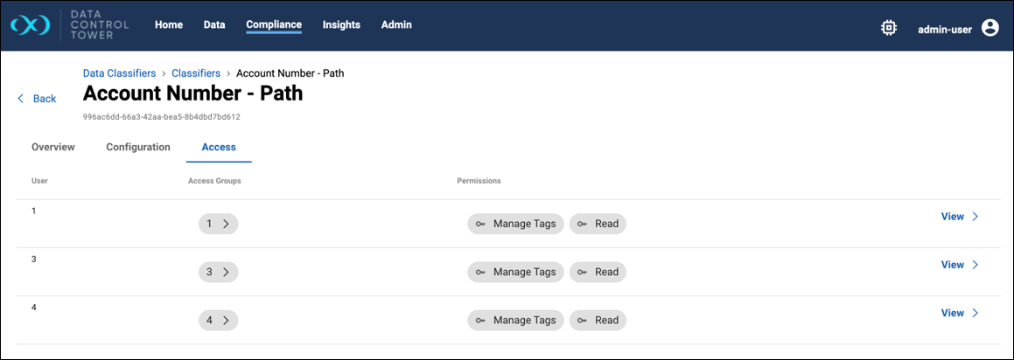Image resolution: width=1014 pixels, height=360 pixels.
Task: Expand access groups chip for user 3
Action: coord(218,272)
